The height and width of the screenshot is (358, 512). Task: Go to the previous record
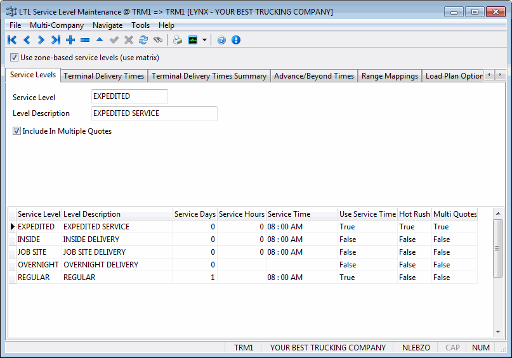[27, 40]
